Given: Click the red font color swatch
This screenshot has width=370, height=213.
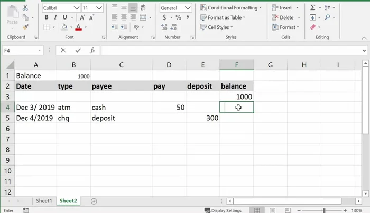Looking at the screenshot, I should [x=78, y=27].
